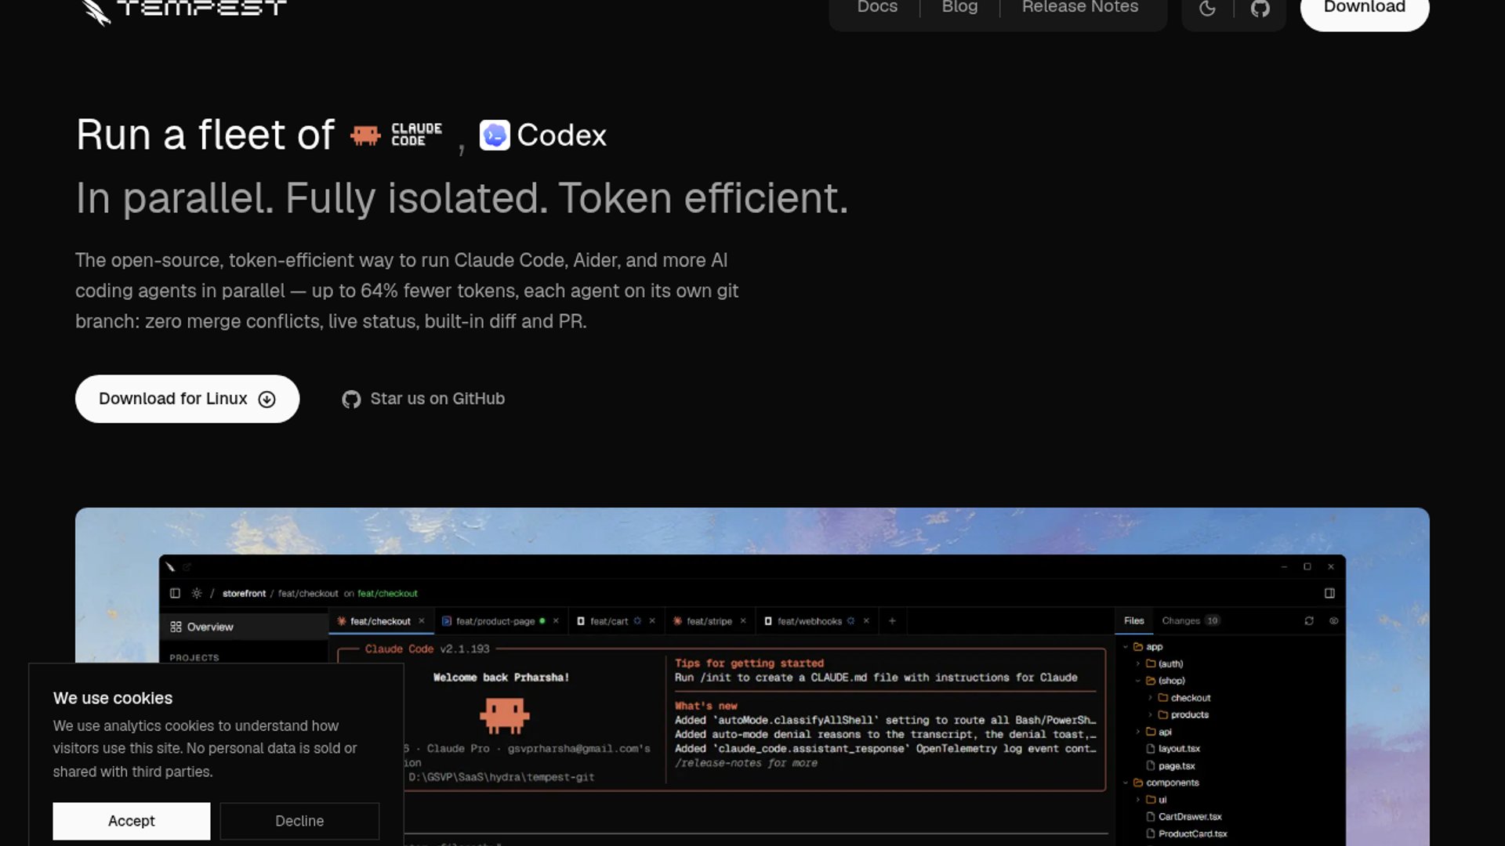Switch to the feat/cart tab

[608, 621]
